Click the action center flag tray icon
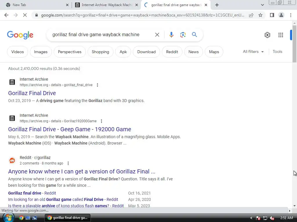Image resolution: width=297 pixels, height=222 pixels. [258, 218]
